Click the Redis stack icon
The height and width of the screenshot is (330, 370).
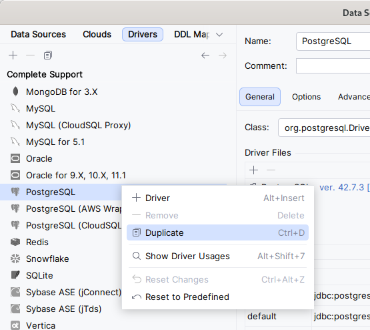15,242
